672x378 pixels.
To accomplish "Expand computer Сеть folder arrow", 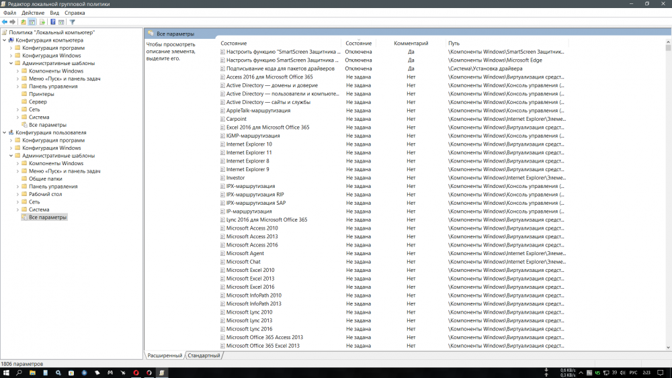I will [x=17, y=109].
